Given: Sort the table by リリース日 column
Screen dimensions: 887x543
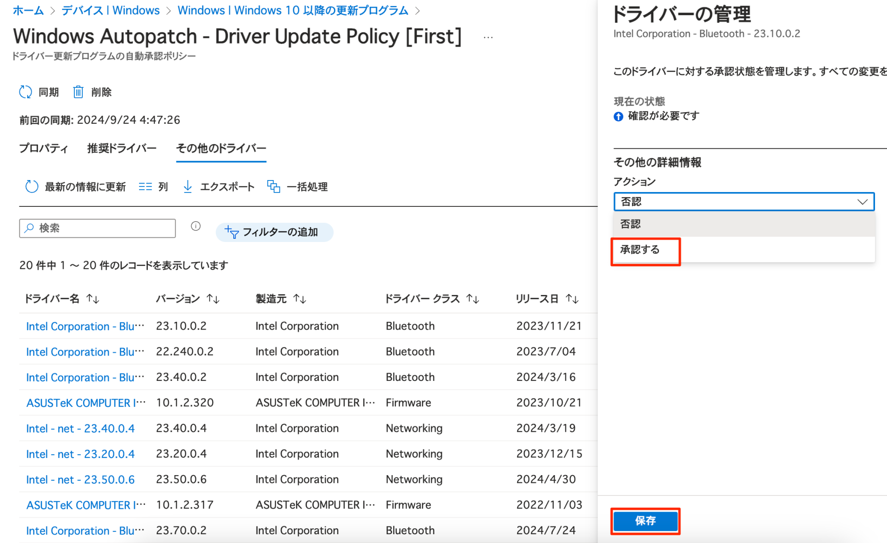Looking at the screenshot, I should [x=572, y=299].
